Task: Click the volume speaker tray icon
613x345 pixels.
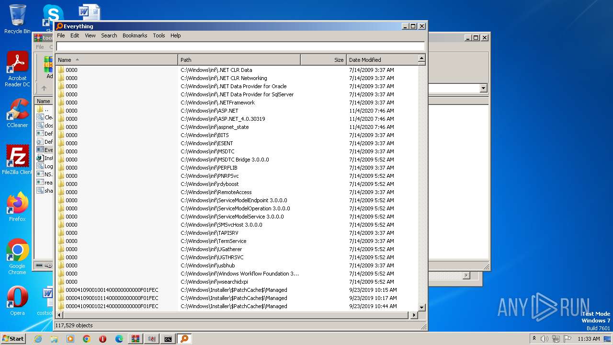Action: coord(544,339)
